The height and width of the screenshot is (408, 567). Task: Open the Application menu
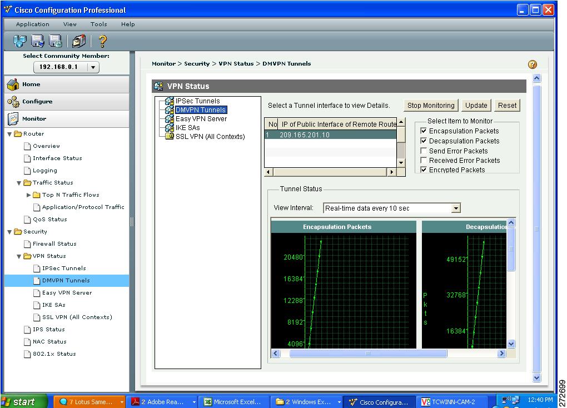tap(33, 24)
